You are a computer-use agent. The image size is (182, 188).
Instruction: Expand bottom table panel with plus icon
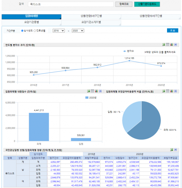(175, 149)
